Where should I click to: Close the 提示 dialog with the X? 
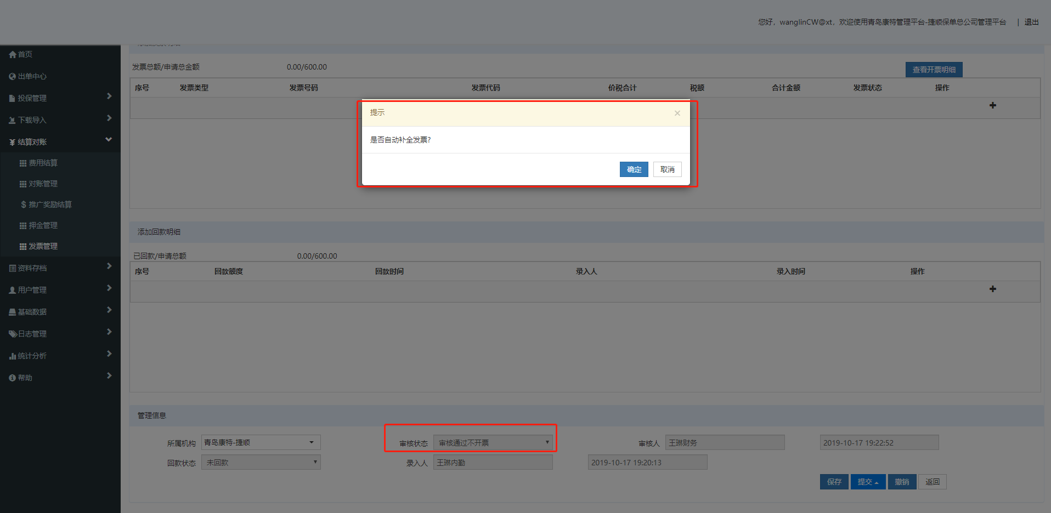[x=677, y=113]
